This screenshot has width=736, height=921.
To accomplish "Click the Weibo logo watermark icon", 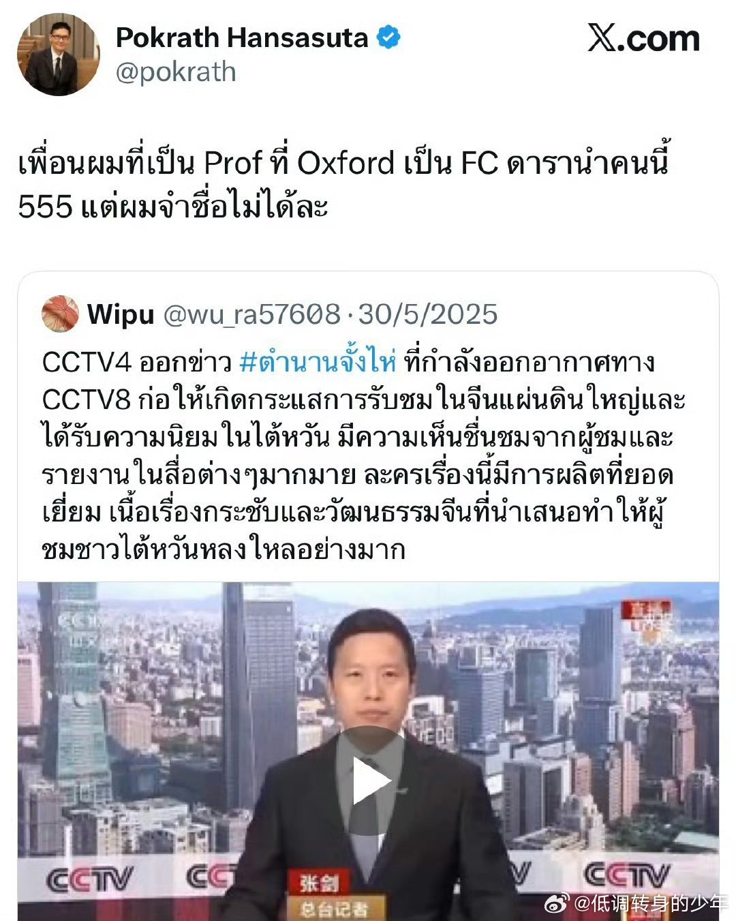I will pos(557,903).
